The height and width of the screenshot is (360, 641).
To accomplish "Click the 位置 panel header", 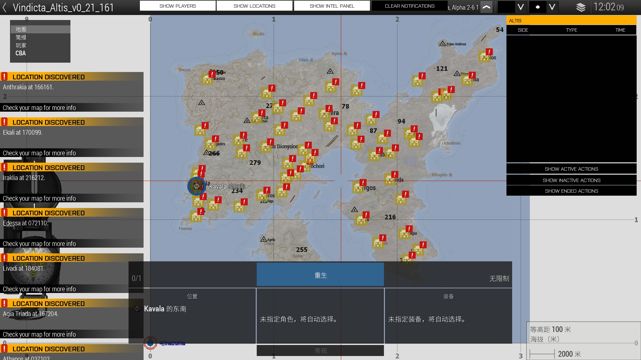I will pyautogui.click(x=192, y=296).
